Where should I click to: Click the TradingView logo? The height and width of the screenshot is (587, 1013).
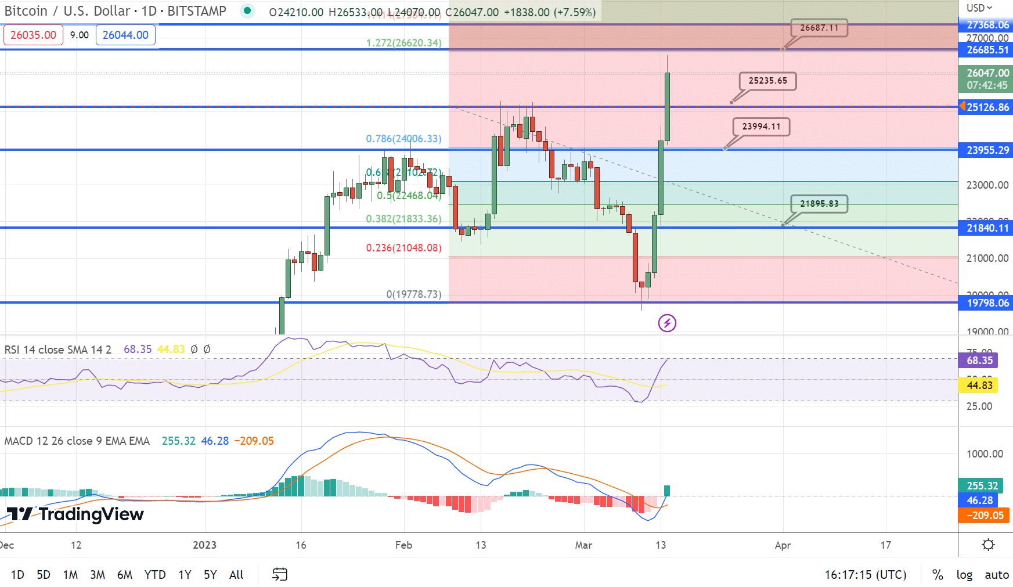(75, 514)
